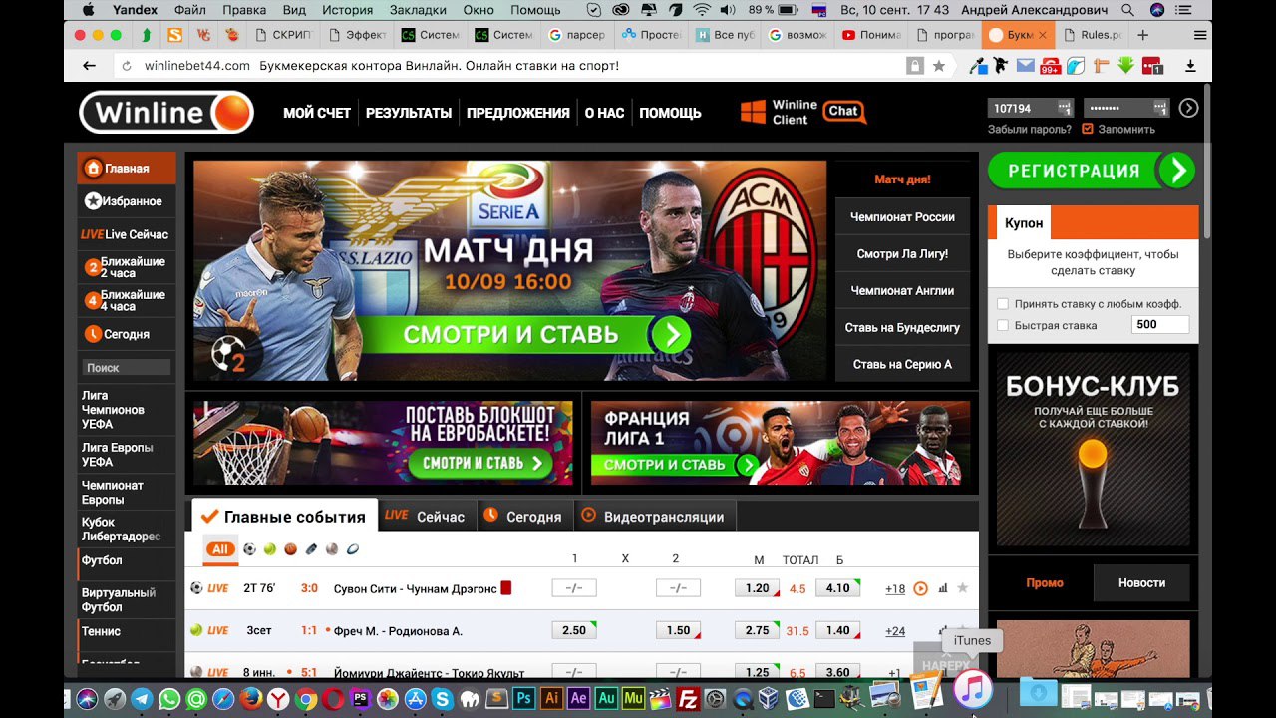Switch to Live Сейчас tab
The image size is (1276, 718).
[427, 517]
